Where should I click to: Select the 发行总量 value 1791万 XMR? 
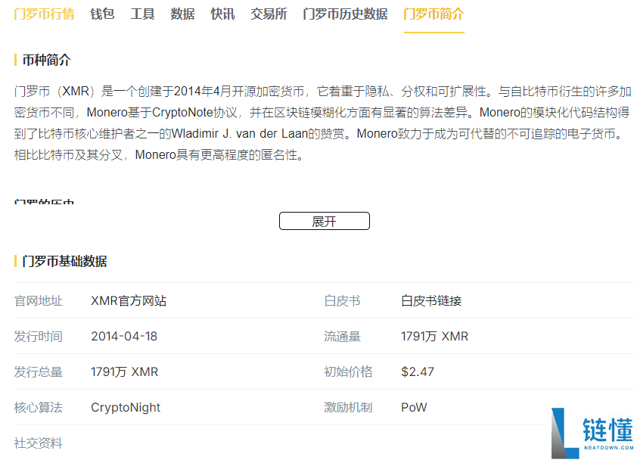pos(124,371)
